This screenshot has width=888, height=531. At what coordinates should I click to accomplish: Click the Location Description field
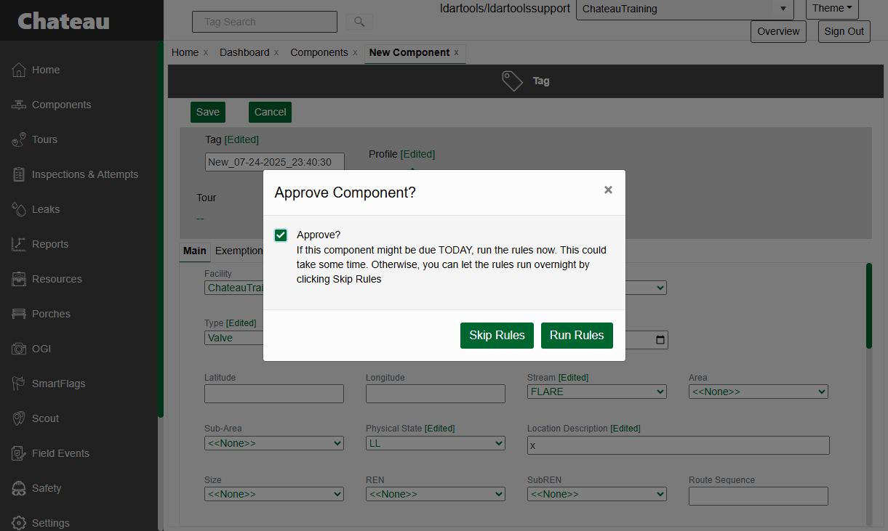click(679, 445)
